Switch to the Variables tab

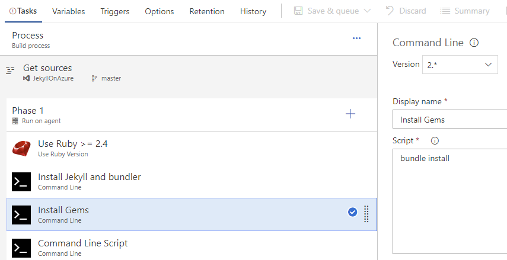click(x=69, y=11)
